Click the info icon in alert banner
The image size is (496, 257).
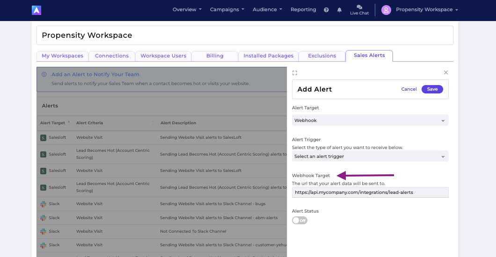point(44,74)
